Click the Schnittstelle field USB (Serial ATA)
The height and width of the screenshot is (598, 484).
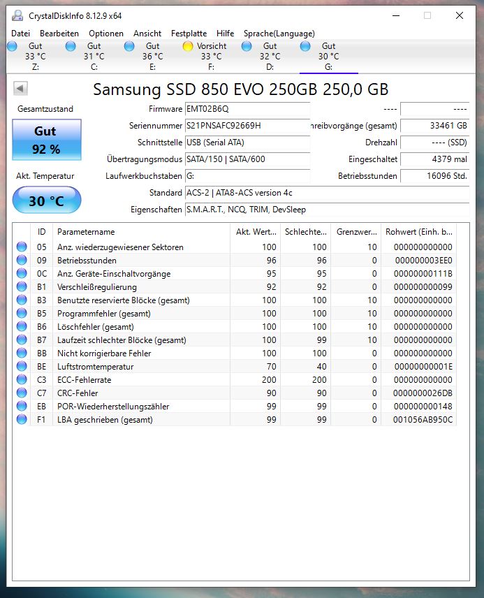click(x=247, y=143)
